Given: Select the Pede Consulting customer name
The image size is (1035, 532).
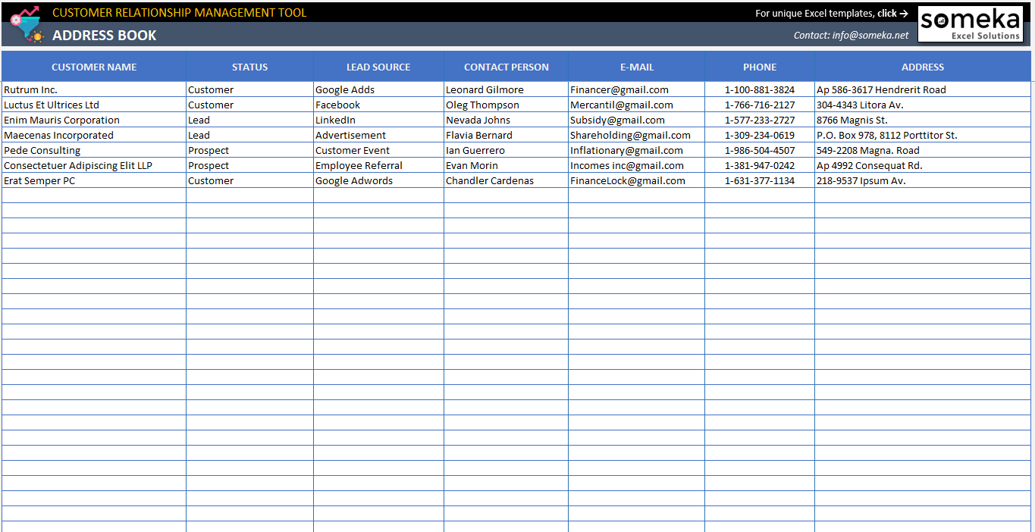Looking at the screenshot, I should [x=42, y=150].
